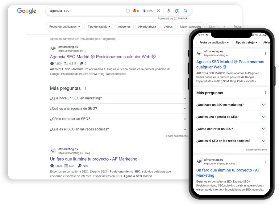Open desktop 'Fecha de publicación' filter dropdown
279x206 pixels.
(65, 27)
